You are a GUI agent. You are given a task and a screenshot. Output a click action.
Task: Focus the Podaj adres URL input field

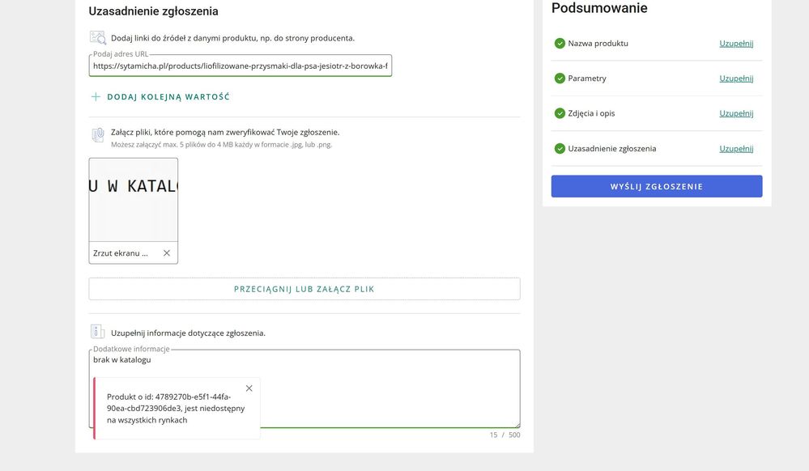240,66
